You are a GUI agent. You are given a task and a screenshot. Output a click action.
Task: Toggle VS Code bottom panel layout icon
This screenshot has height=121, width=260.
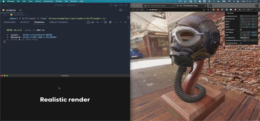pos(116,5)
